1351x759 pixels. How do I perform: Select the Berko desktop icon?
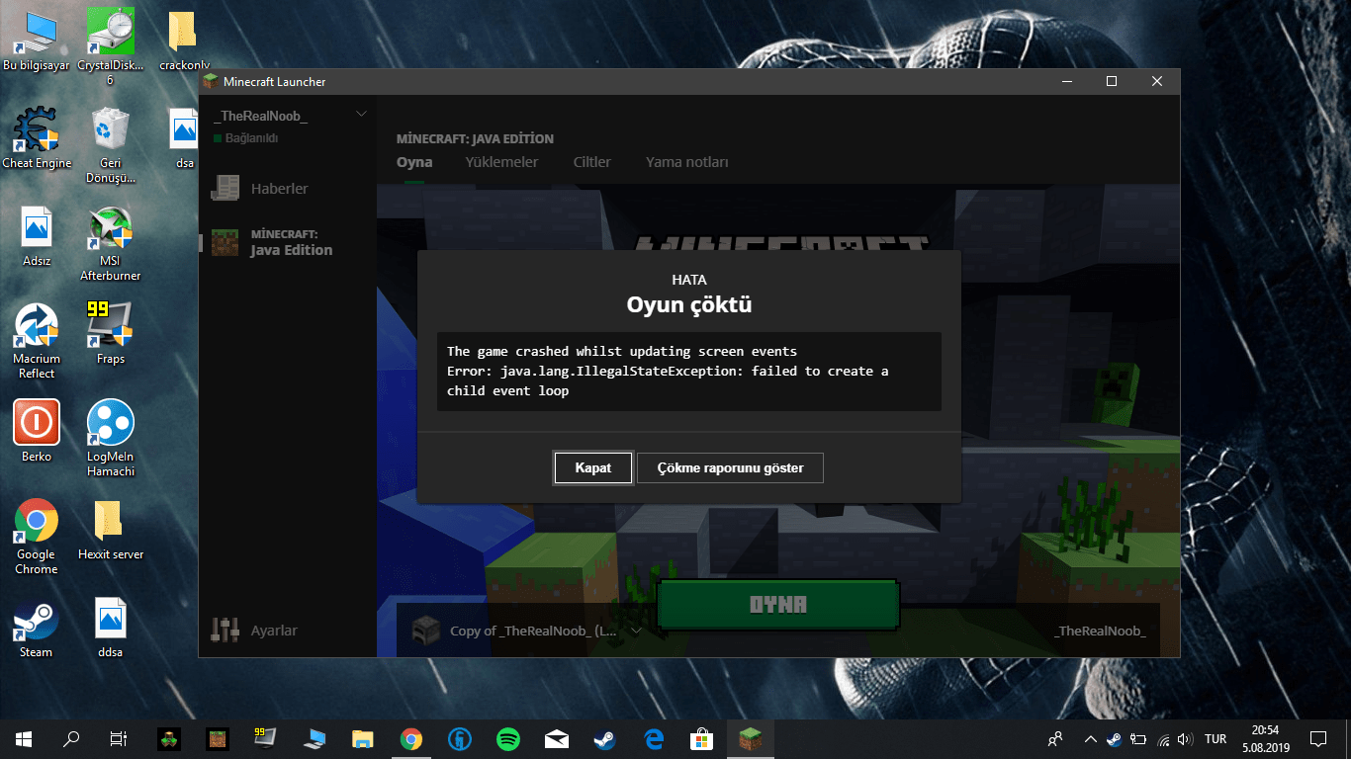pos(37,431)
